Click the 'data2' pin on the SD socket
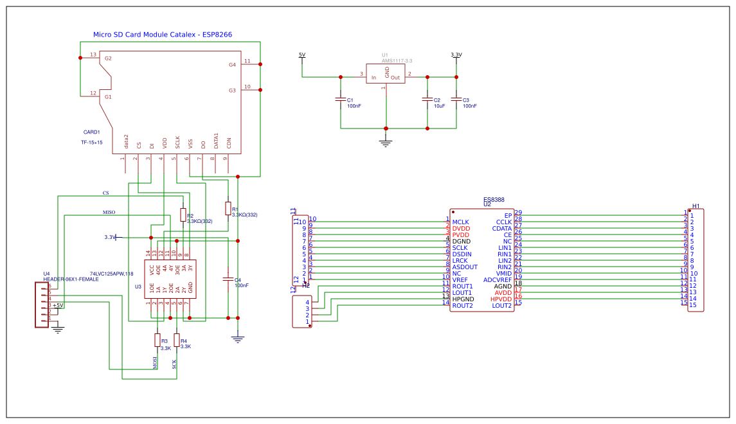 point(126,141)
